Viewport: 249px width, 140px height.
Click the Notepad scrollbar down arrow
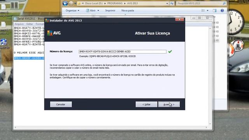(x=210, y=124)
